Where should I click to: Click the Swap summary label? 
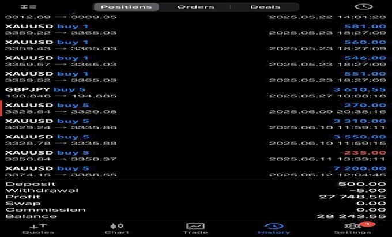point(23,204)
